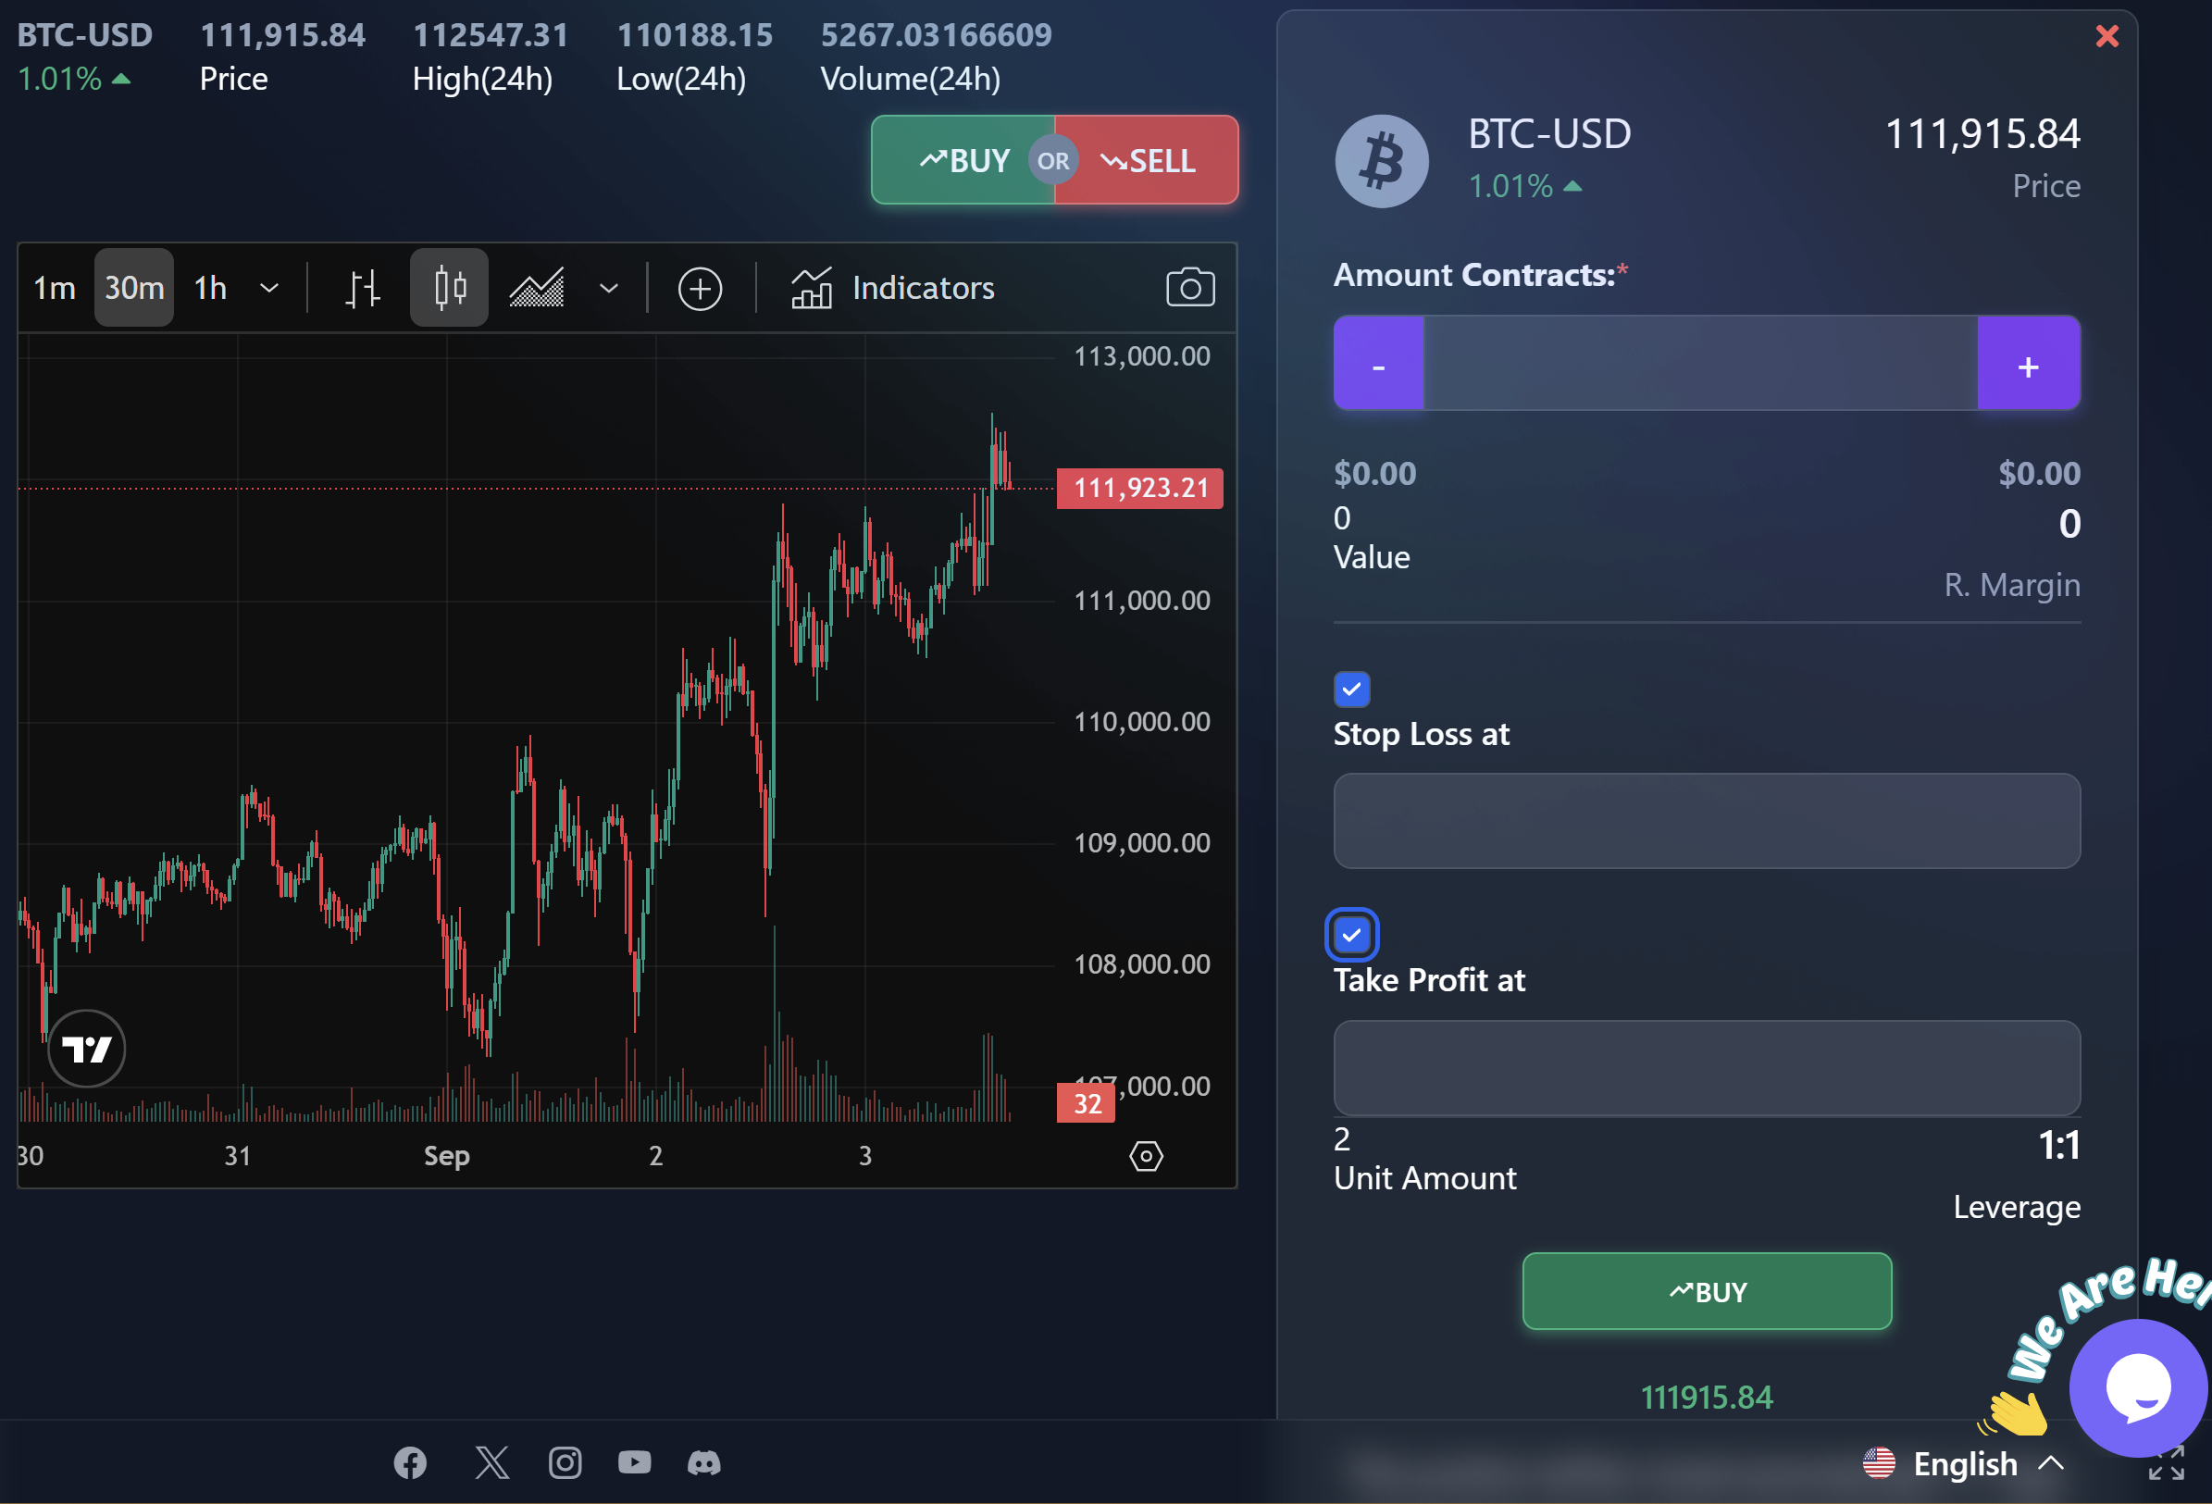Select the 1m timeframe
The height and width of the screenshot is (1504, 2212).
[x=55, y=288]
